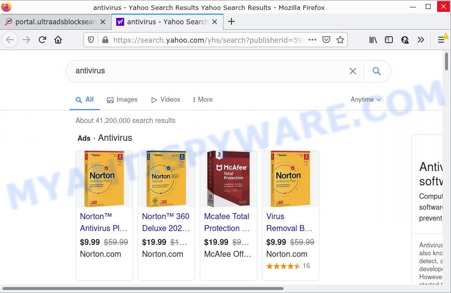Open Norton Antivirus Plus ad link
Image resolution: width=451 pixels, height=293 pixels.
[x=103, y=222]
